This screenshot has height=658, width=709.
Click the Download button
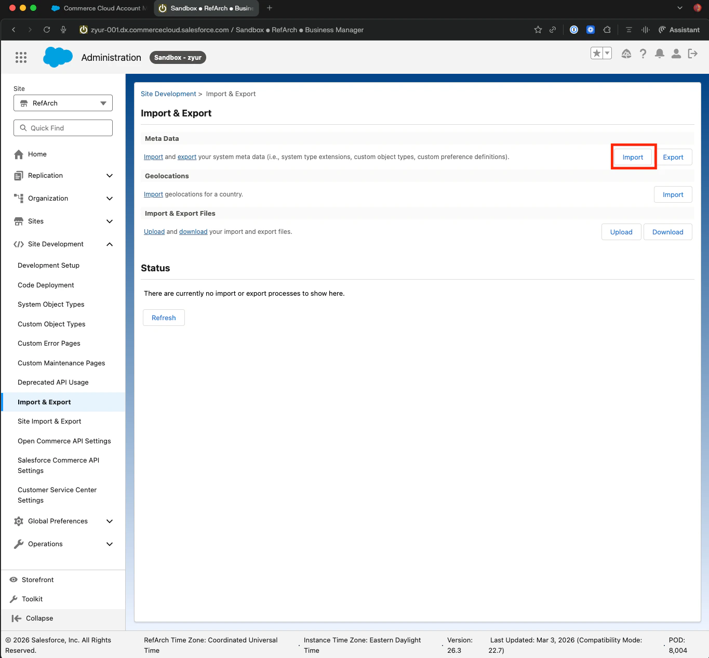[668, 232]
